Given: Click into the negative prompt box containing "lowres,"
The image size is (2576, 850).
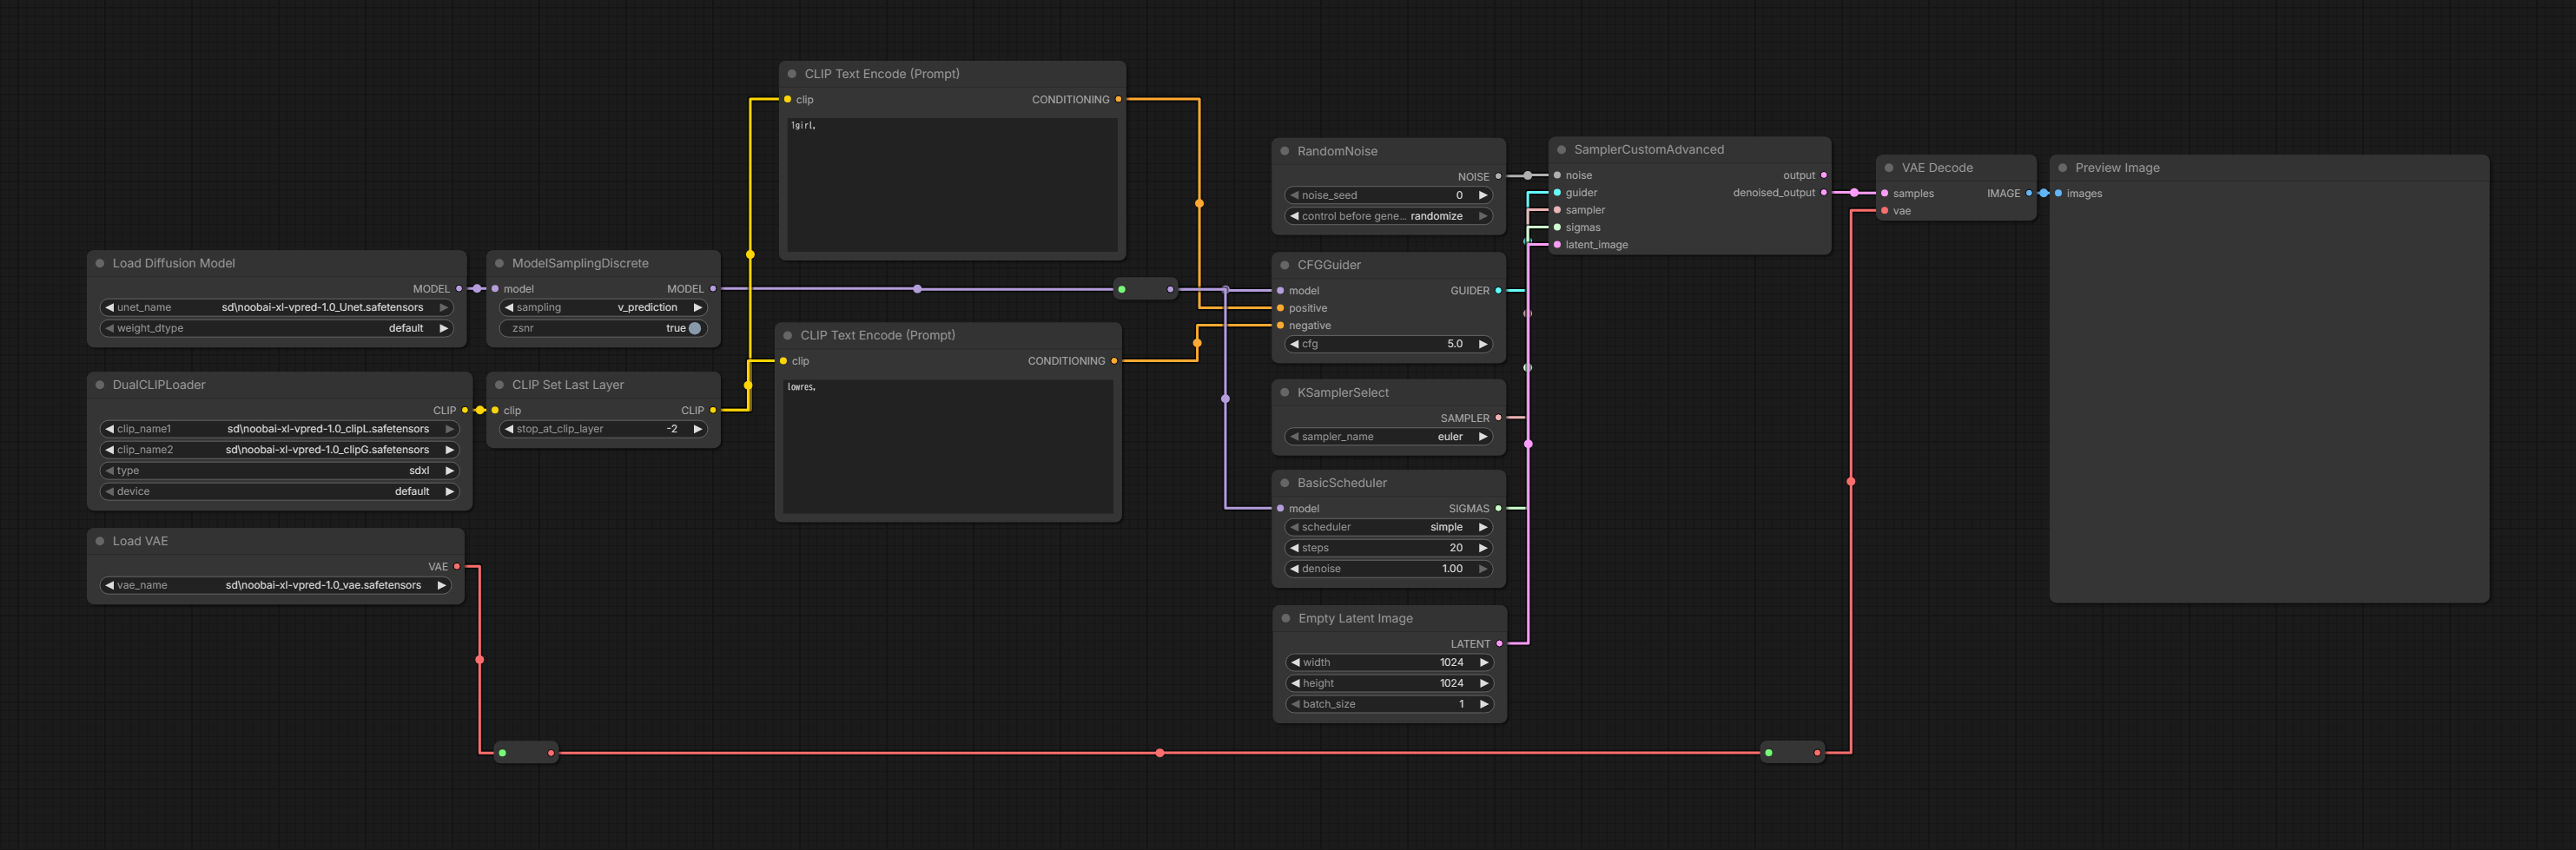Looking at the screenshot, I should tap(947, 445).
